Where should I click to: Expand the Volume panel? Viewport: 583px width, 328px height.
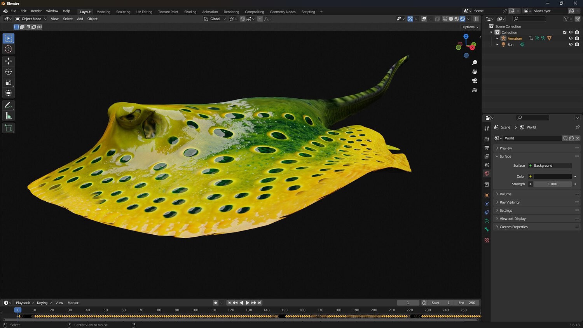(505, 194)
